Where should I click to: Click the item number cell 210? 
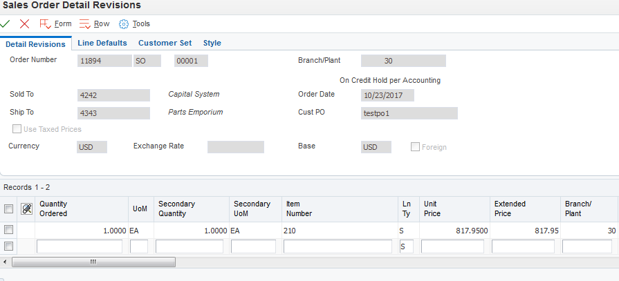tap(340, 231)
